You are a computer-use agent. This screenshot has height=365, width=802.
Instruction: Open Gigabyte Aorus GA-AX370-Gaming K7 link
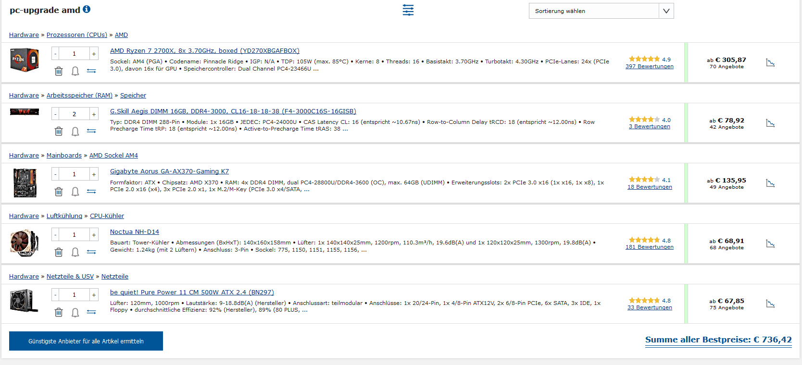click(x=169, y=171)
